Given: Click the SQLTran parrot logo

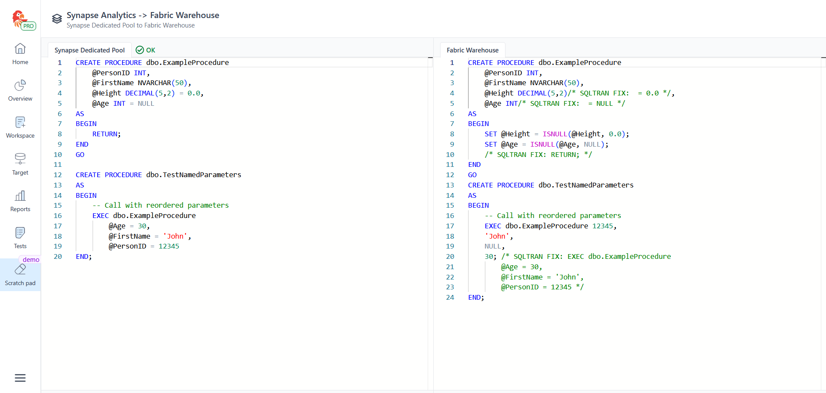Looking at the screenshot, I should point(19,18).
